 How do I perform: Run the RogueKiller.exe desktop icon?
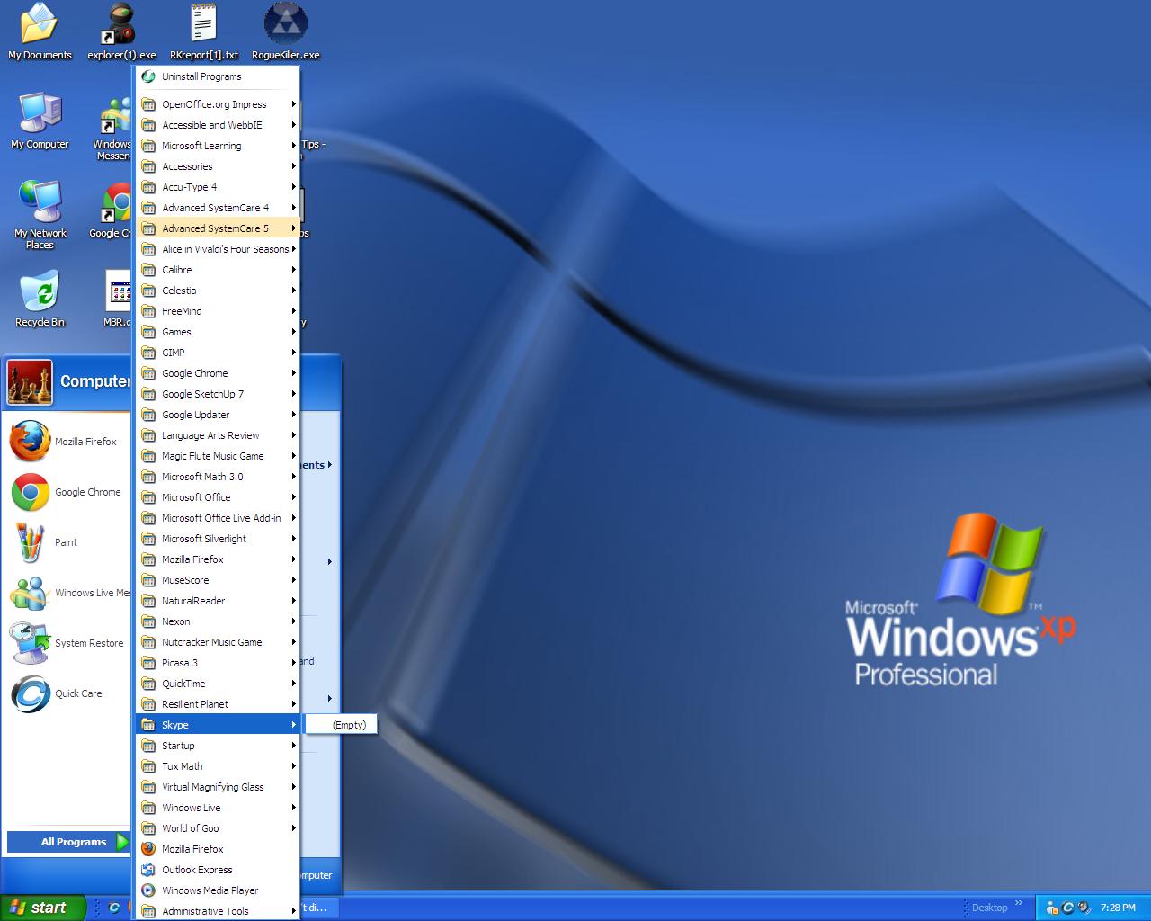pyautogui.click(x=286, y=32)
